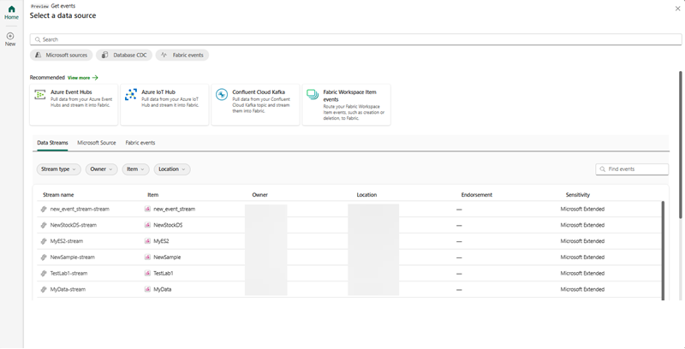Viewport: 685px width, 349px height.
Task: Expand the Location filter dropdown
Action: (172, 169)
